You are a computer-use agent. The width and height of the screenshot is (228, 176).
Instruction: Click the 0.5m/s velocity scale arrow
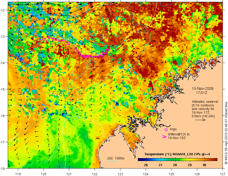click(x=200, y=120)
